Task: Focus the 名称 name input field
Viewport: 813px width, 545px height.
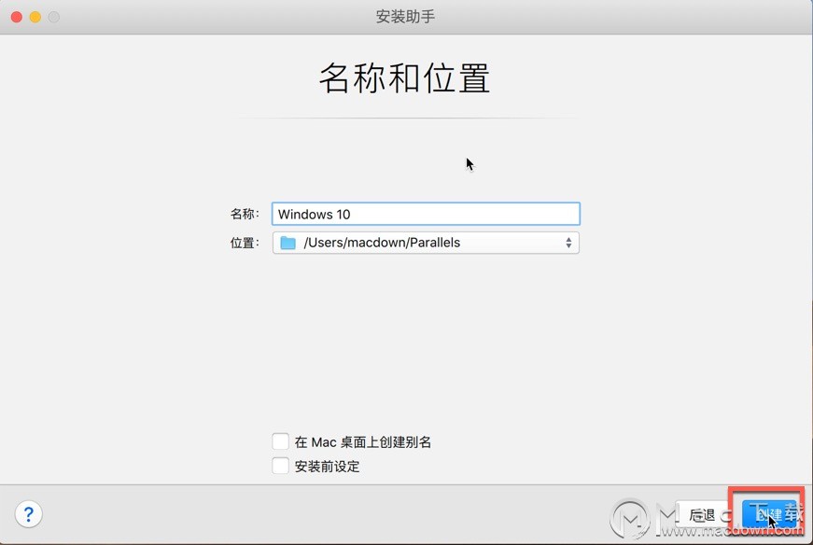Action: click(426, 214)
